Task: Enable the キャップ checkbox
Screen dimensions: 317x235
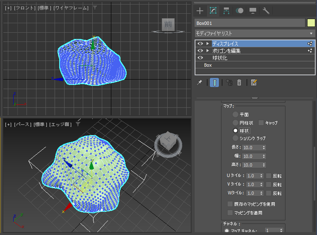Action: (261, 123)
